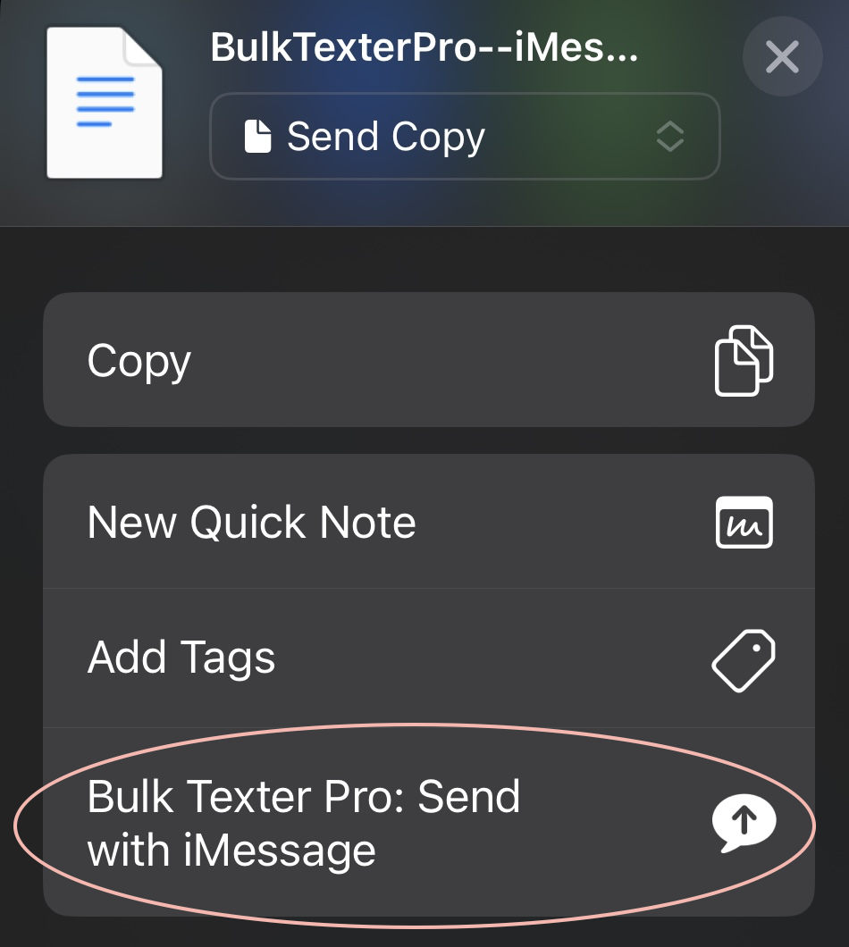849x947 pixels.
Task: Click the 'Bulk Texter Pro: Send' text line
Action: tap(303, 797)
